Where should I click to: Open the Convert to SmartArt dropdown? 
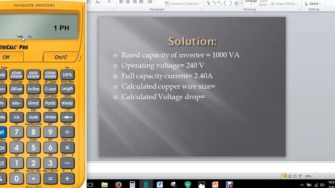pyautogui.click(x=183, y=4)
